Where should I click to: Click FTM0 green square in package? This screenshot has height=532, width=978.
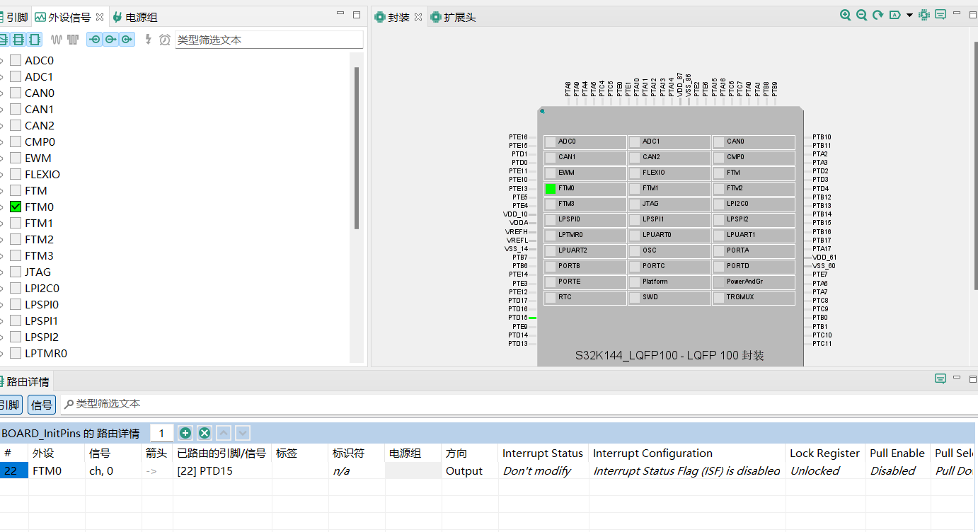point(551,189)
